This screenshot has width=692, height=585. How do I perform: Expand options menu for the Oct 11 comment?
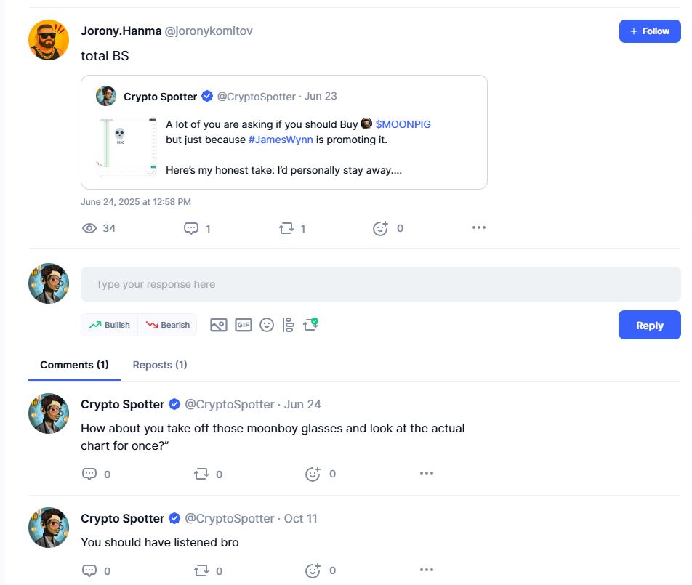click(427, 570)
